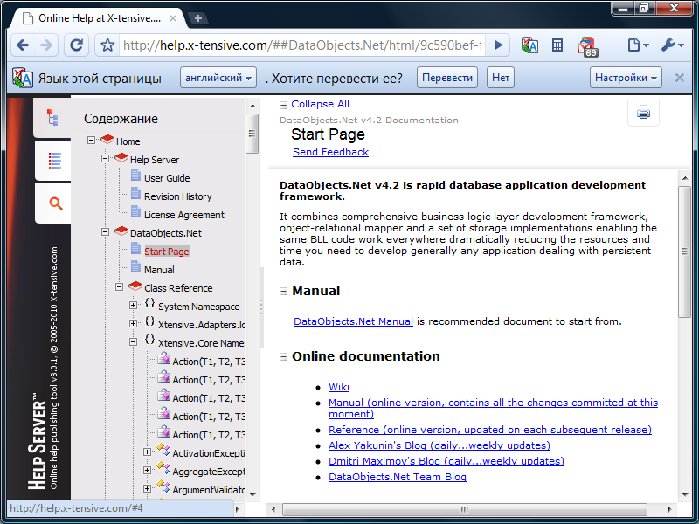Select User Guide in the contents tree
699x524 pixels.
tap(167, 178)
